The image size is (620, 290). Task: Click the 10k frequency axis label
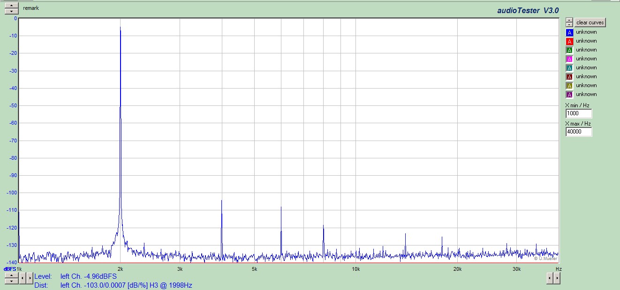tap(355, 269)
